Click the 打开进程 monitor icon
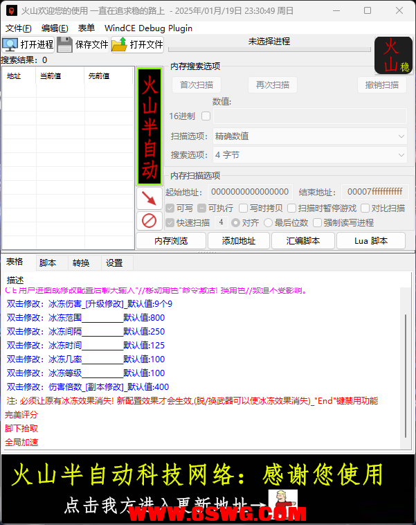The image size is (416, 525). tap(10, 45)
